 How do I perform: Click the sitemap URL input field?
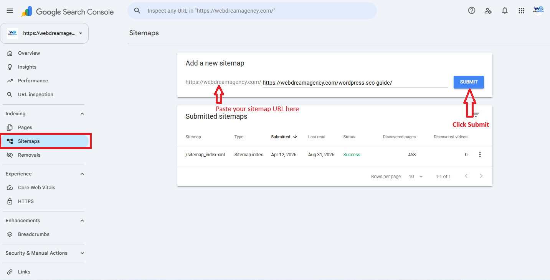[x=355, y=83]
